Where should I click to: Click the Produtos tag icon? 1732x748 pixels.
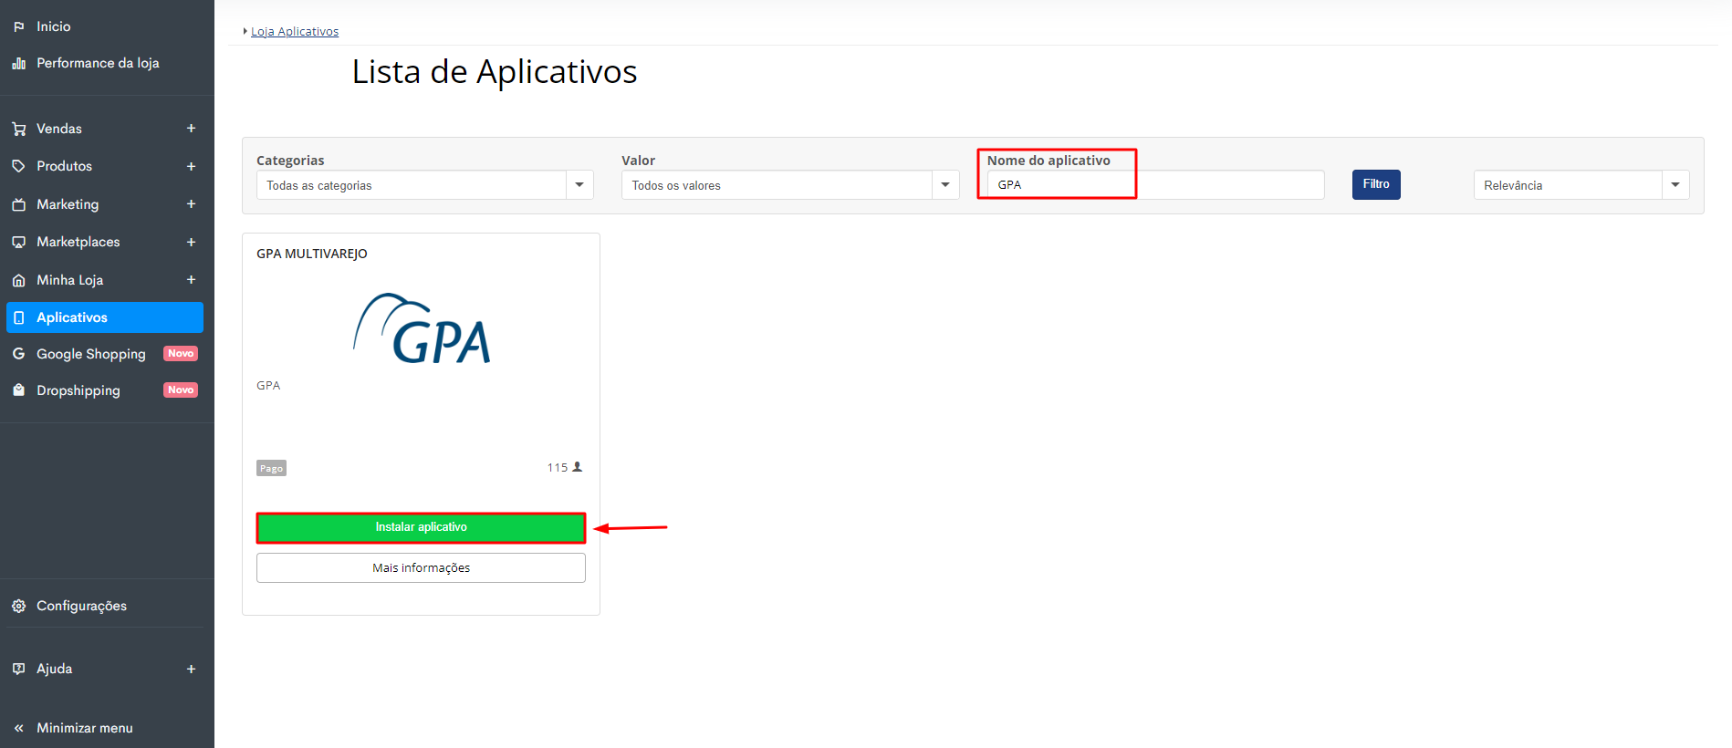pyautogui.click(x=18, y=166)
